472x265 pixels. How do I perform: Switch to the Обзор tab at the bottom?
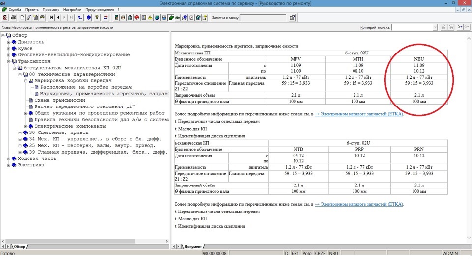(19, 246)
